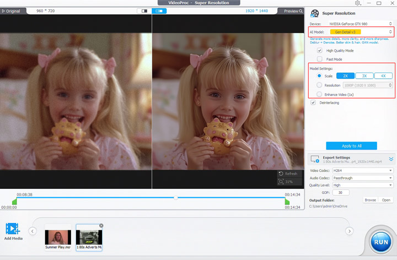Play the Original video
The image size is (397, 260).
click(11, 11)
